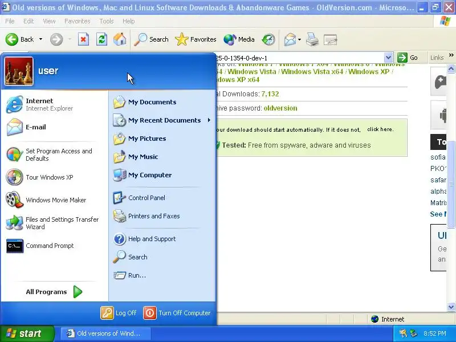Viewport: 456px width, 342px height.
Task: Click the clock showing 8:52 PM
Action: coord(434,333)
